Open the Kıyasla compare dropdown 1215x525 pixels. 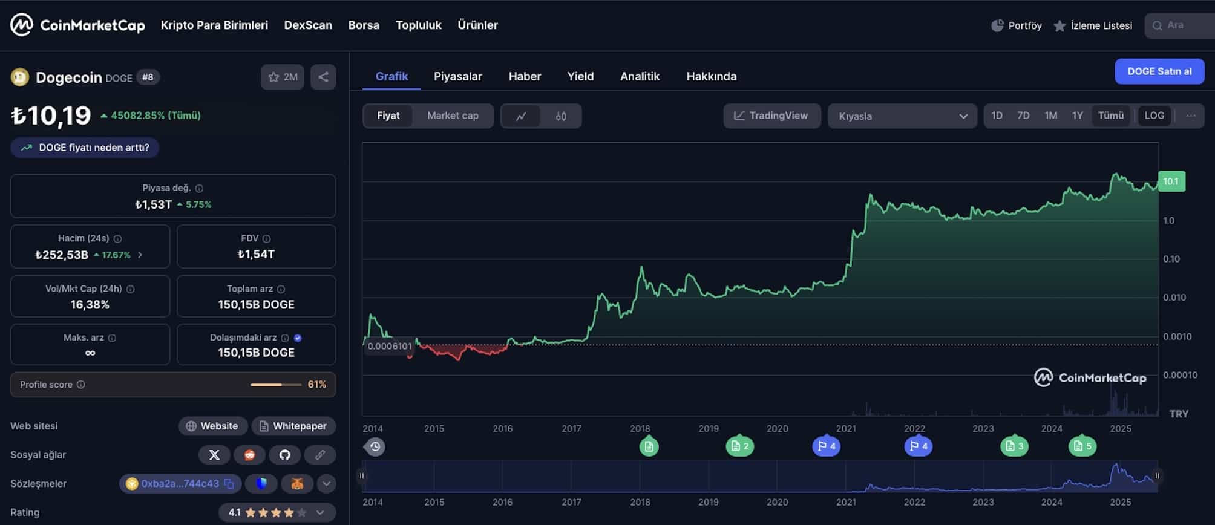(x=902, y=116)
